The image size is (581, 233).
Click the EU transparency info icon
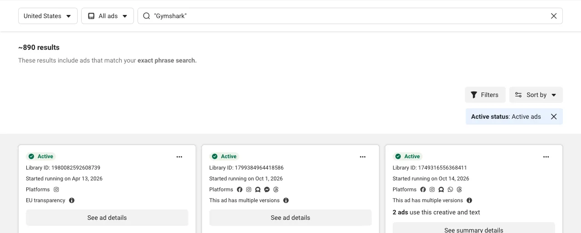[72, 200]
